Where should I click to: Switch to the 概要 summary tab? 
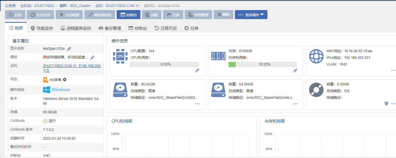pos(16,28)
